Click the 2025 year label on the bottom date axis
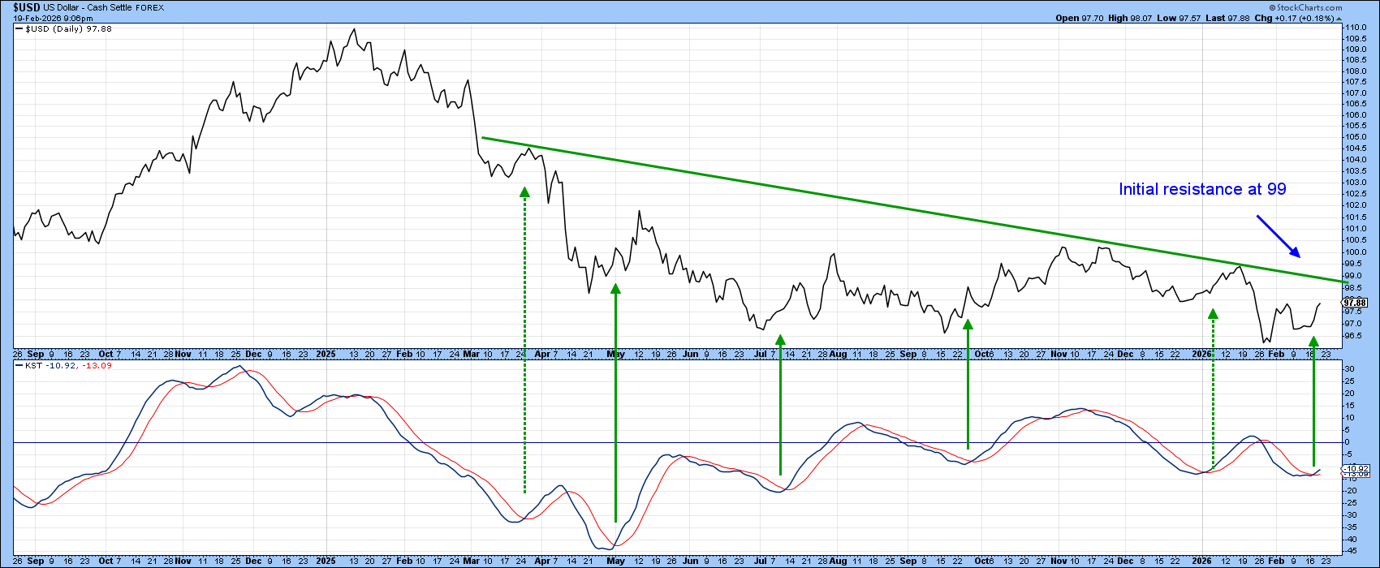 click(x=326, y=562)
